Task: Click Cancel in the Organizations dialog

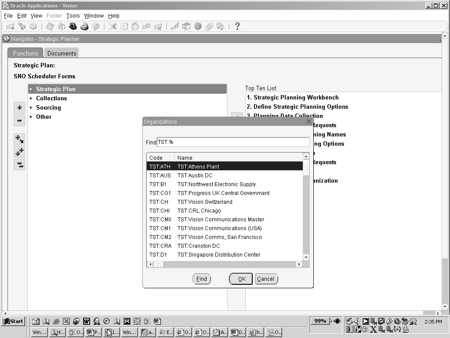Action: coord(266,279)
